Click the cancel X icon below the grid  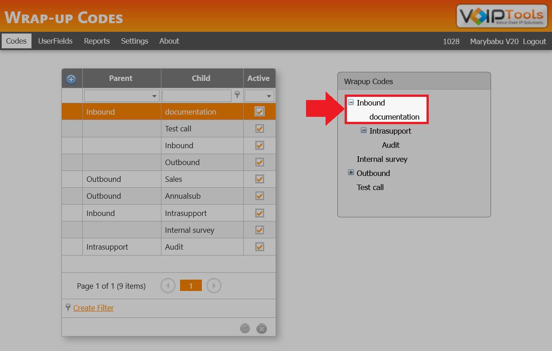[261, 328]
